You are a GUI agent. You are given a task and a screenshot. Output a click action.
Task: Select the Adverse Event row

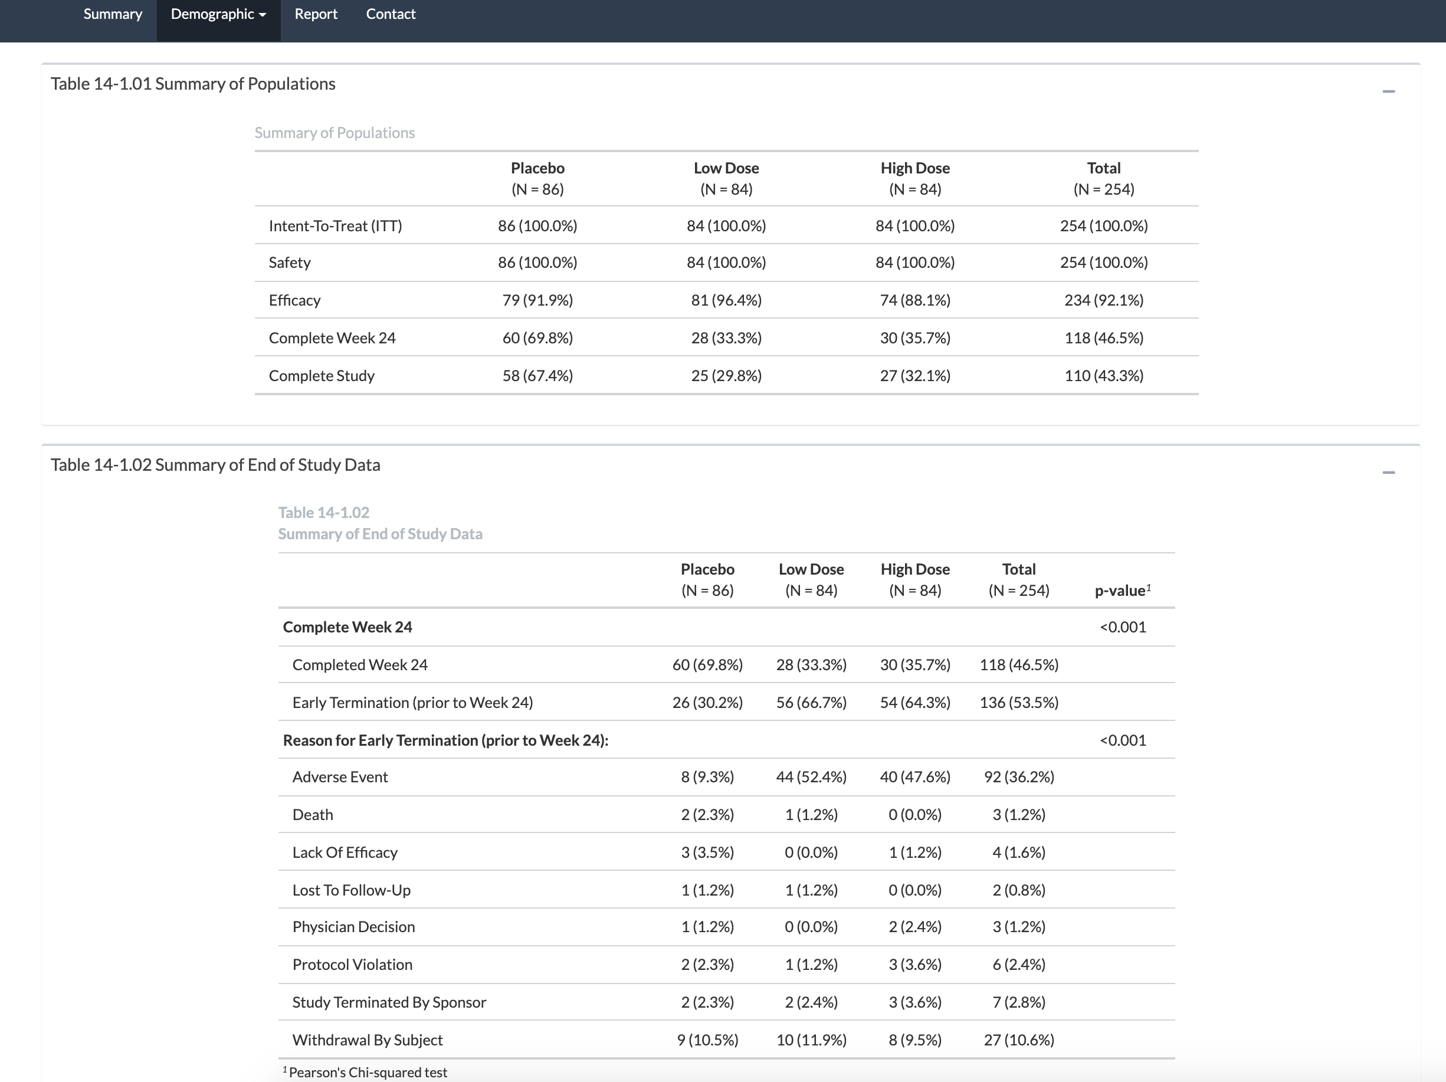[340, 776]
